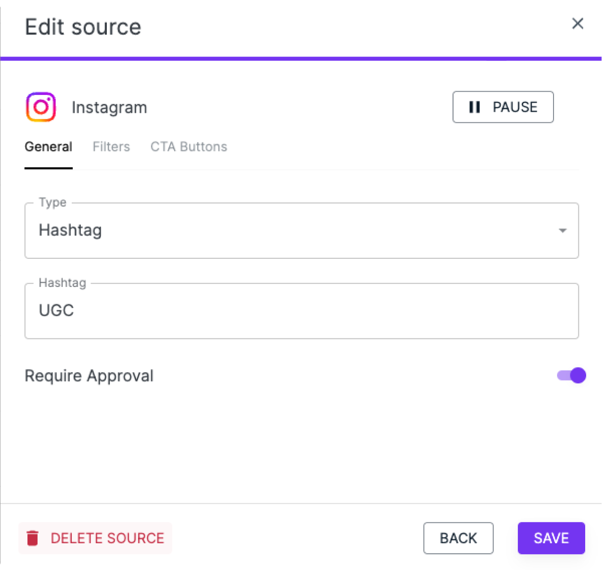Switch to the General tab
Viewport: 602px width, 570px height.
click(x=48, y=147)
